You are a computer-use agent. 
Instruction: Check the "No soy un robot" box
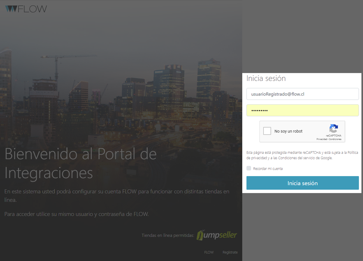[x=267, y=131]
